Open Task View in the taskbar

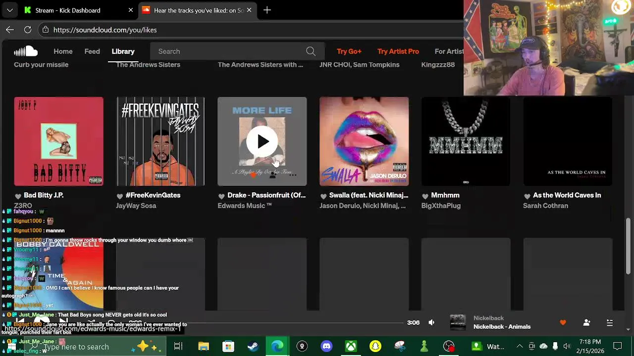178,346
